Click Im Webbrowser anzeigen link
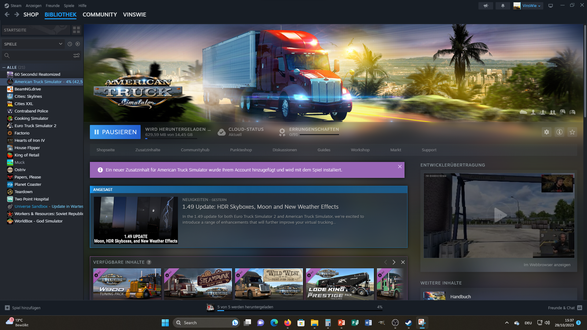The height and width of the screenshot is (330, 587). 547,265
